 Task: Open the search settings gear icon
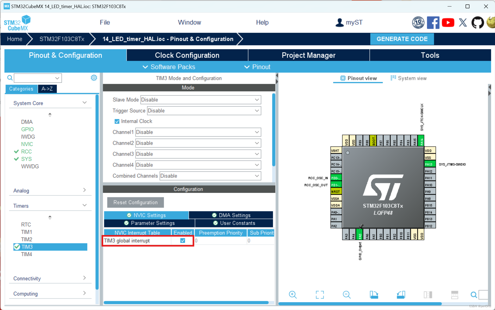[x=94, y=78]
